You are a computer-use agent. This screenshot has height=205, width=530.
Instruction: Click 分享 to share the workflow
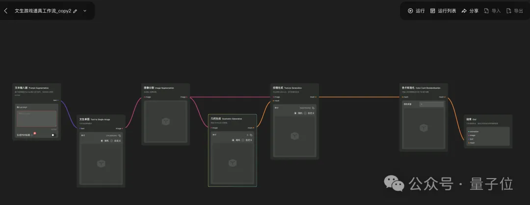point(470,11)
